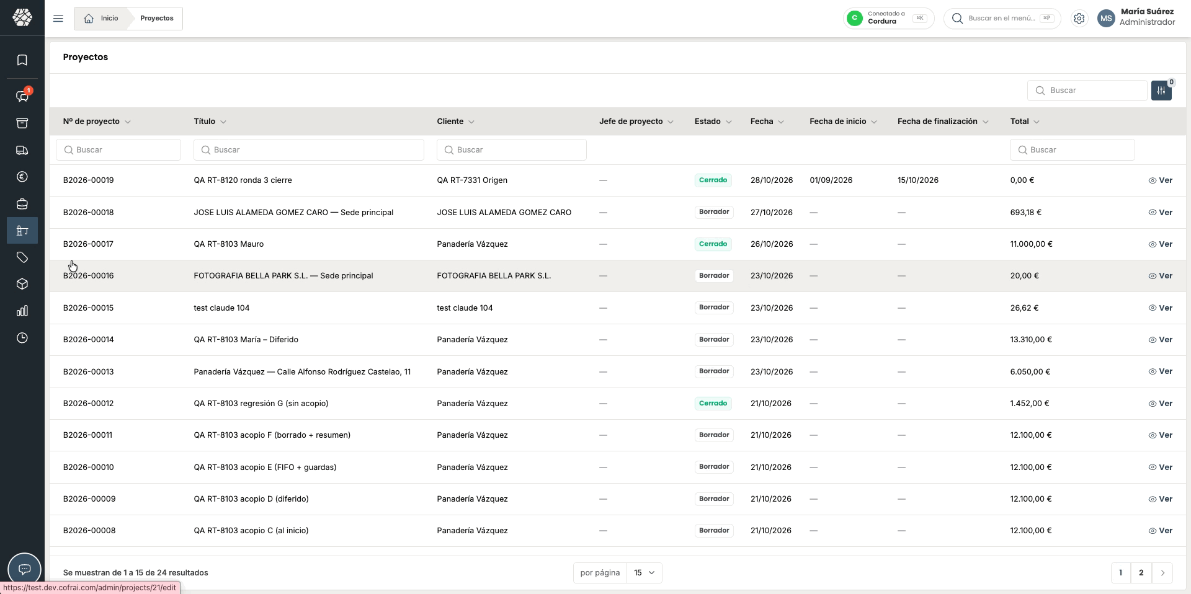1191x594 pixels.
Task: Click the archive box sidebar icon
Action: 22,123
